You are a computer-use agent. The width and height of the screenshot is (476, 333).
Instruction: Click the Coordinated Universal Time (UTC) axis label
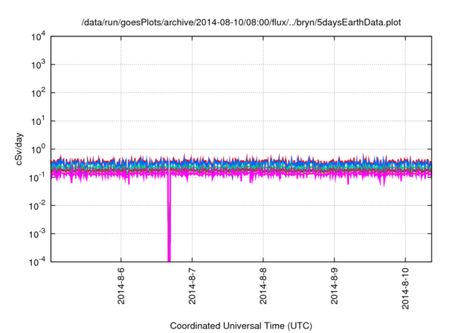(x=241, y=326)
